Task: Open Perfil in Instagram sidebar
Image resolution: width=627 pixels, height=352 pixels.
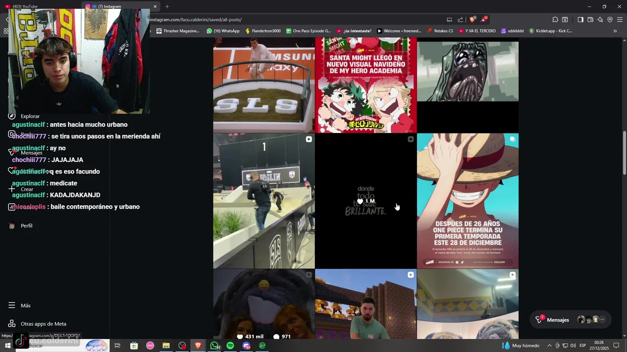Action: 21,226
